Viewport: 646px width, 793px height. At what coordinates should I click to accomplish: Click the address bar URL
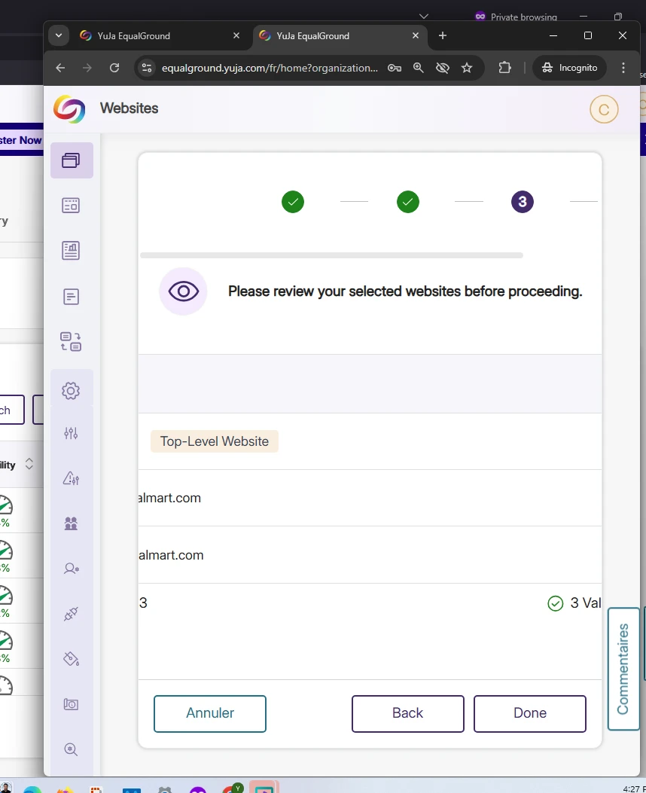(270, 68)
